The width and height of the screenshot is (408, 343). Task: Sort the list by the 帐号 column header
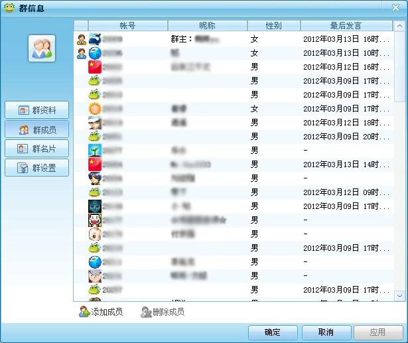(x=127, y=25)
